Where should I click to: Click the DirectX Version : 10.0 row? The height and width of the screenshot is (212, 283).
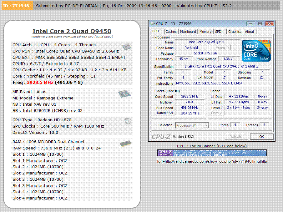(x=35, y=133)
